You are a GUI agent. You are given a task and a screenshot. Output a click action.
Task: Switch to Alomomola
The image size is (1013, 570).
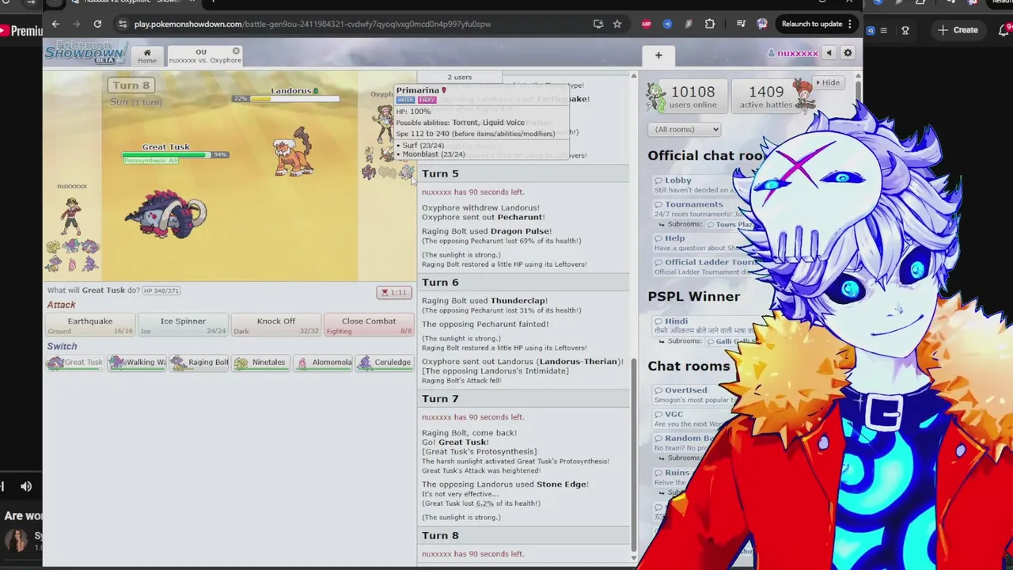(322, 363)
